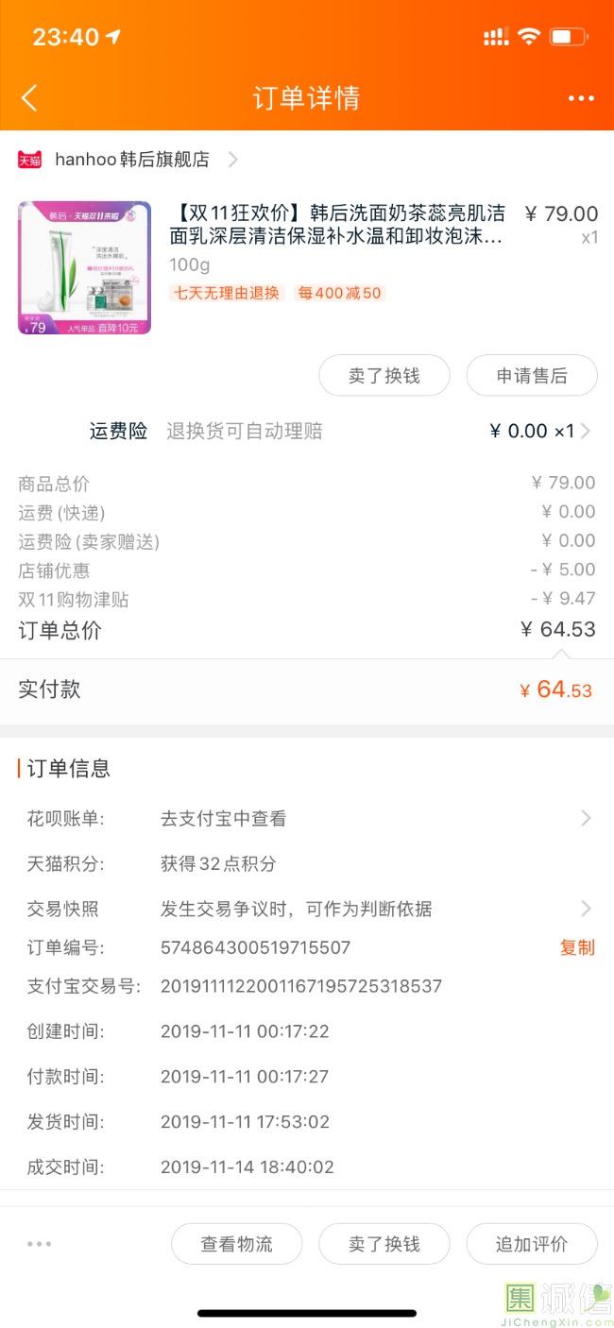The height and width of the screenshot is (1328, 614).
Task: Open the three-dot more menu in header
Action: pos(581,98)
